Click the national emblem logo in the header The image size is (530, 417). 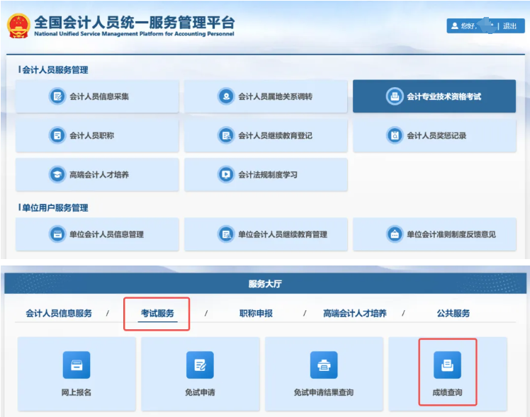[x=18, y=25]
